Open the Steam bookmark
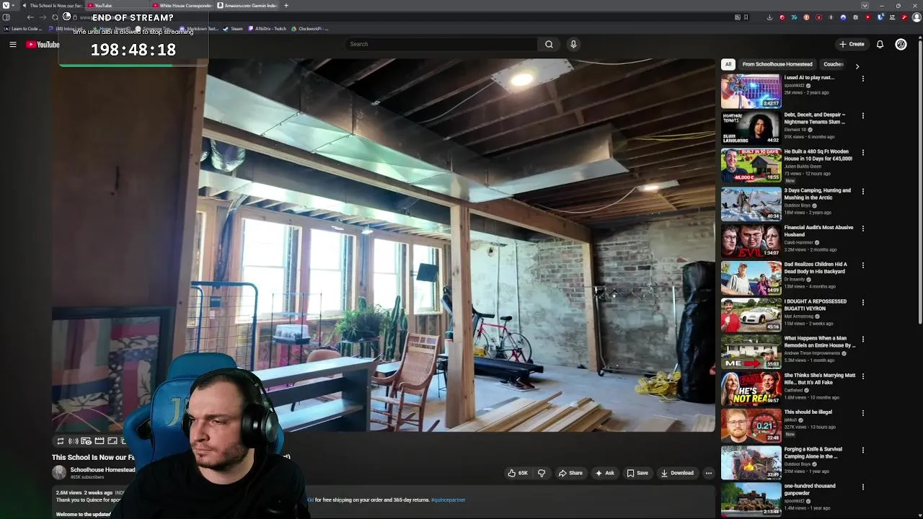This screenshot has height=519, width=923. (x=233, y=29)
